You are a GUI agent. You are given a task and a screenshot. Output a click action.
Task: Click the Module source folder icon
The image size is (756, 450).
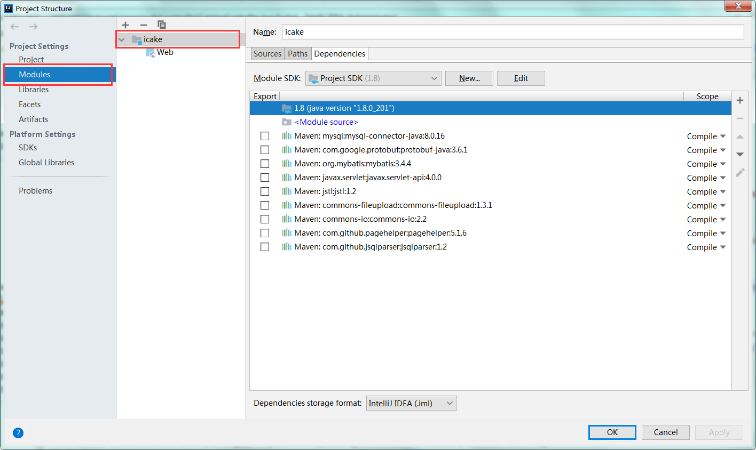click(287, 122)
